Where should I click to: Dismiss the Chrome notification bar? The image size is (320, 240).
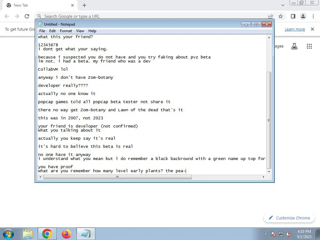point(312,29)
